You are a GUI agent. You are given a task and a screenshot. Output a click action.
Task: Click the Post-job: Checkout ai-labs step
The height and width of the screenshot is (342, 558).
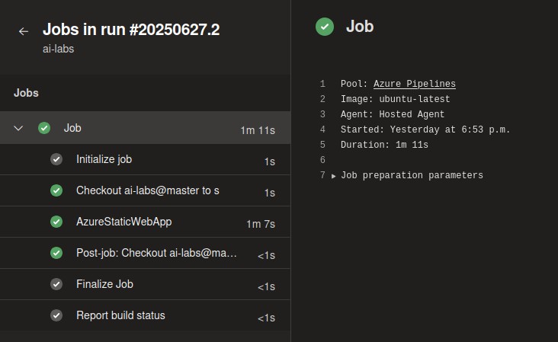[145, 253]
